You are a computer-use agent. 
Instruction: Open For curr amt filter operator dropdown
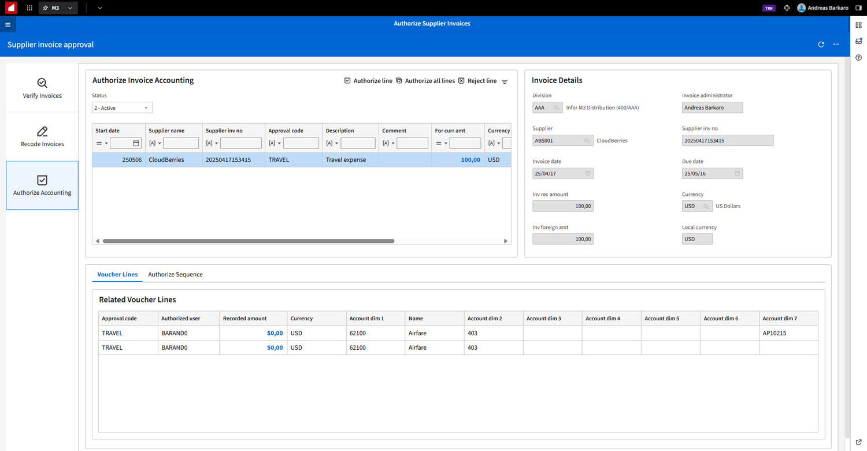click(x=442, y=143)
